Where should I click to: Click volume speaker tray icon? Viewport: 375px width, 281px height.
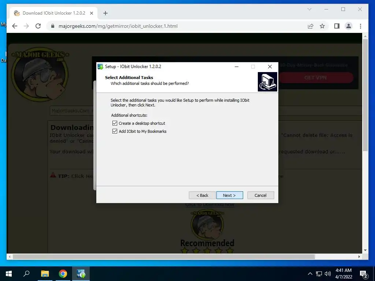coord(328,274)
